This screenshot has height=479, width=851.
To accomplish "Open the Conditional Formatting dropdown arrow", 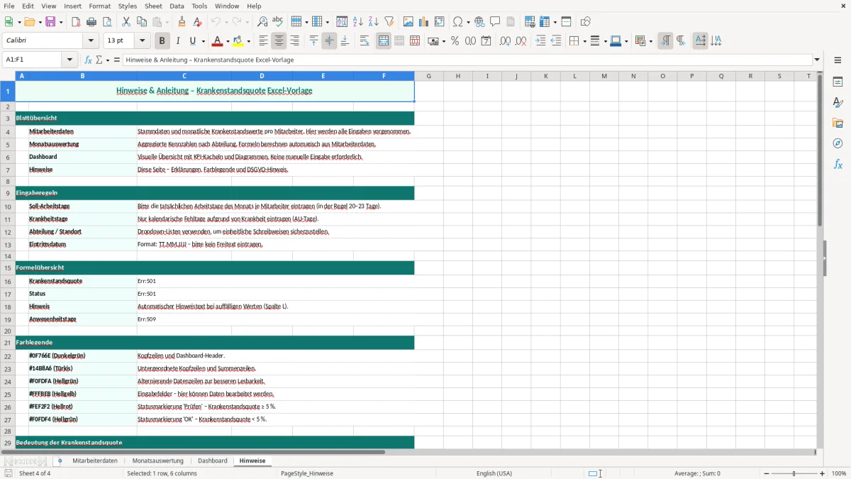I will (x=650, y=41).
